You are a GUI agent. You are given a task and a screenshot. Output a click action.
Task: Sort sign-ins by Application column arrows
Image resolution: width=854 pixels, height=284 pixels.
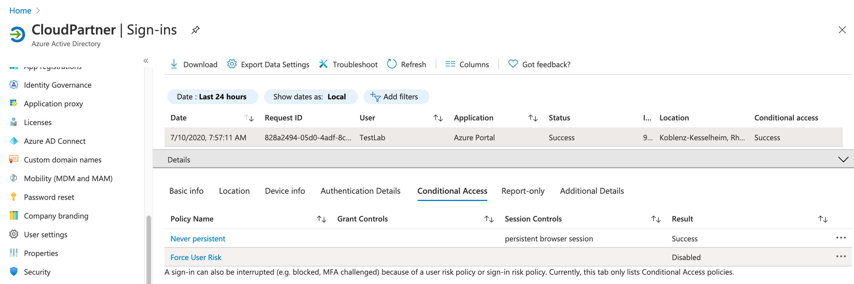point(533,118)
